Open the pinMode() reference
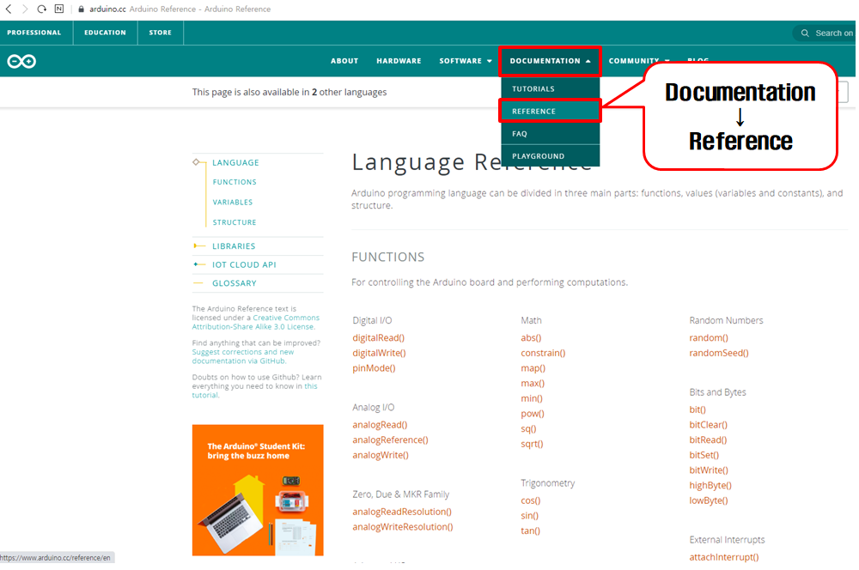 [374, 368]
